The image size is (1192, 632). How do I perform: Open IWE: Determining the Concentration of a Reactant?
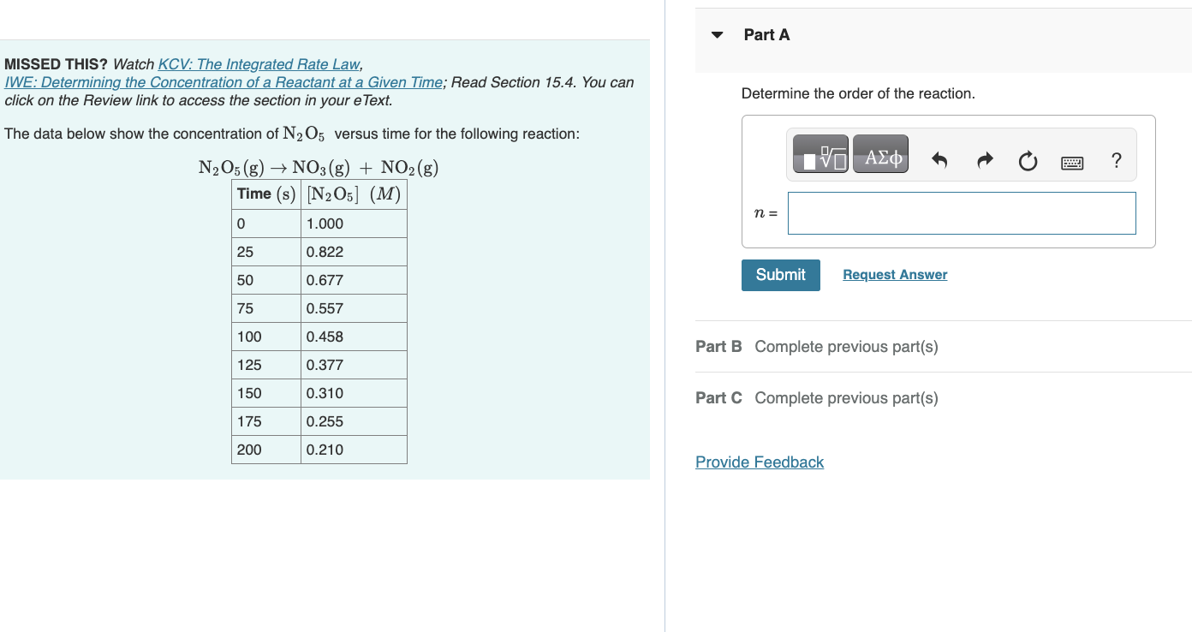coord(223,81)
